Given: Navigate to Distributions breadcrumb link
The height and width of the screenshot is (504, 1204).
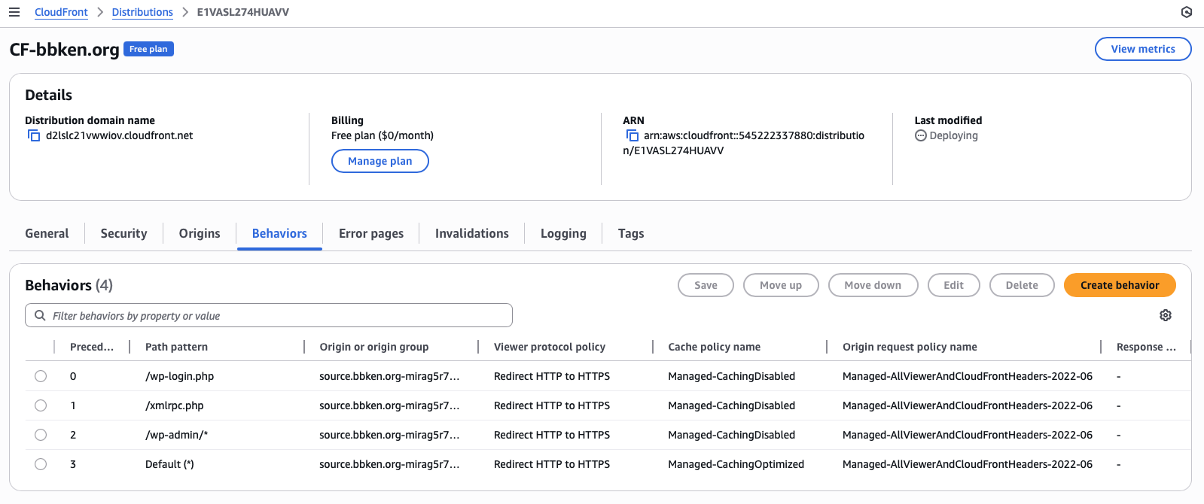Looking at the screenshot, I should (x=142, y=12).
